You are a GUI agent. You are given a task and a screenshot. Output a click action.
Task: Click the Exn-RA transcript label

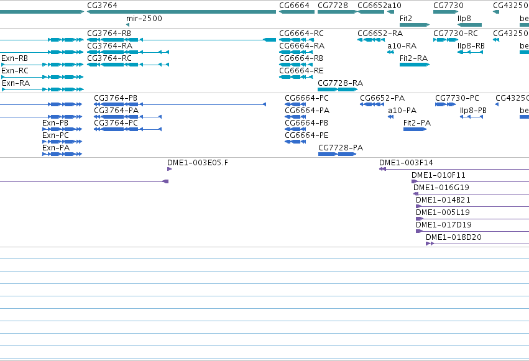click(x=16, y=83)
